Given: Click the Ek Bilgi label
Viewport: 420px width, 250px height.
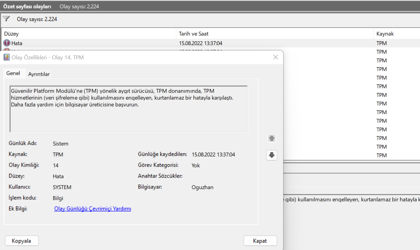Looking at the screenshot, I should 18,209.
